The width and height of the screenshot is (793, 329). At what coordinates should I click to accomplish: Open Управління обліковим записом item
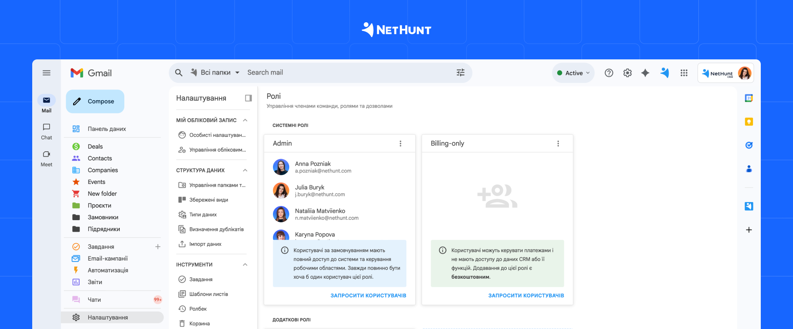click(x=212, y=150)
